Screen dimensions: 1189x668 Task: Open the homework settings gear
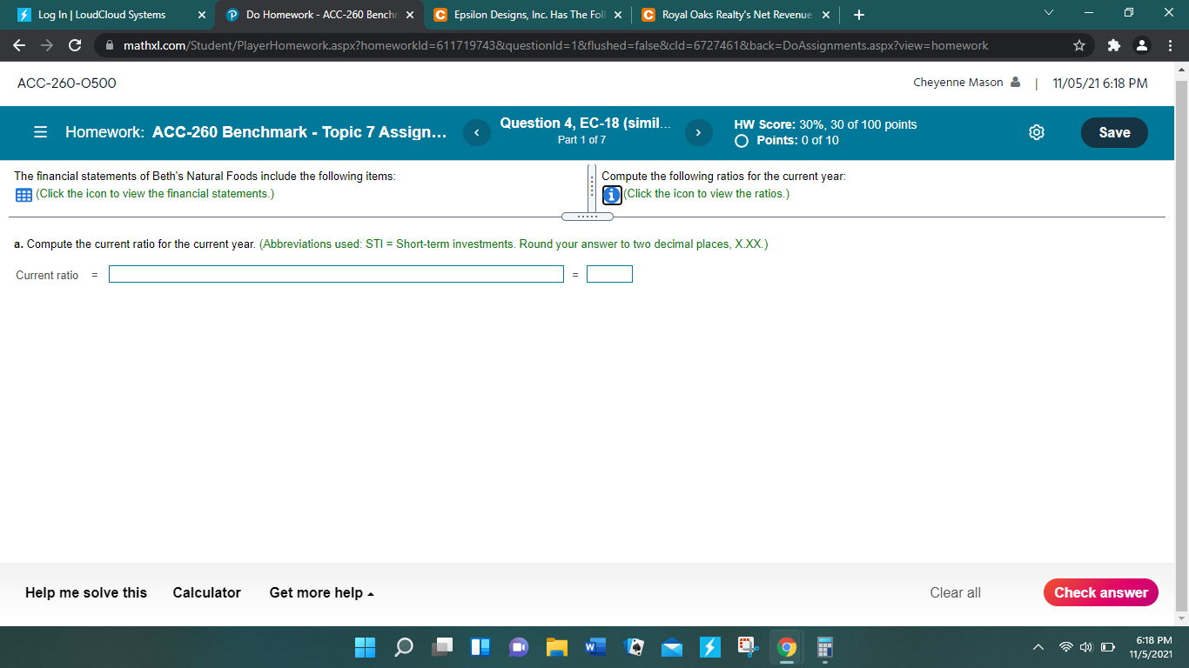pos(1036,132)
